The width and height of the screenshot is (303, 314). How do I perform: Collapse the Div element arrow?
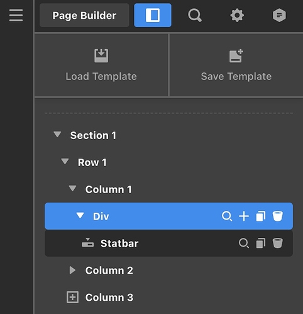point(80,215)
